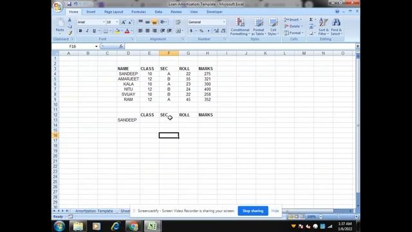This screenshot has height=232, width=412.
Task: Click Stop sharing in Screencastify bar
Action: pyautogui.click(x=253, y=211)
